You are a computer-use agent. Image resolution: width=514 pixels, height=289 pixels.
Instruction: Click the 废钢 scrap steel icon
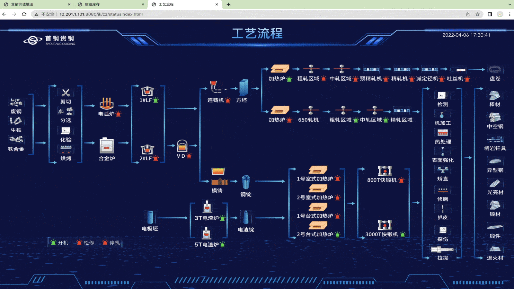click(x=16, y=102)
